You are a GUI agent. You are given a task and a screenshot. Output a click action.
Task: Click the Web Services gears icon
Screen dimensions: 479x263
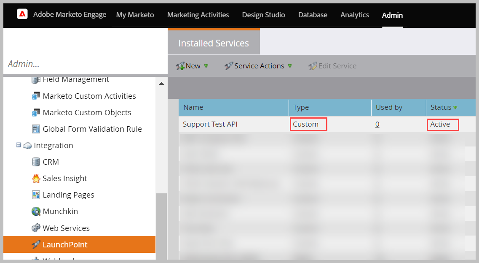point(36,228)
